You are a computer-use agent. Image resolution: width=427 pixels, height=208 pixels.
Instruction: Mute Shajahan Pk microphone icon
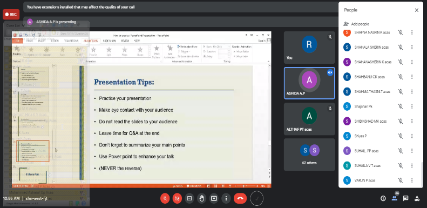point(401,106)
